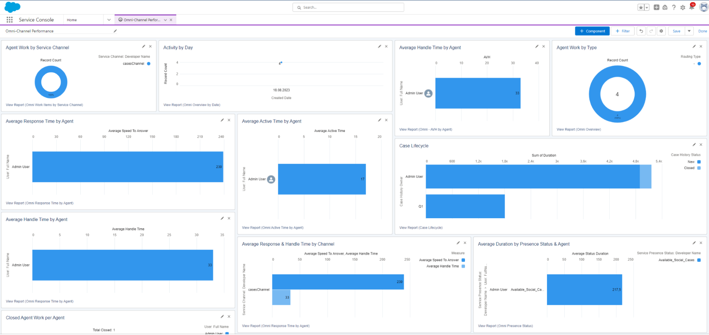The image size is (709, 335).
Task: Open the Save button dropdown arrow
Action: pyautogui.click(x=689, y=31)
